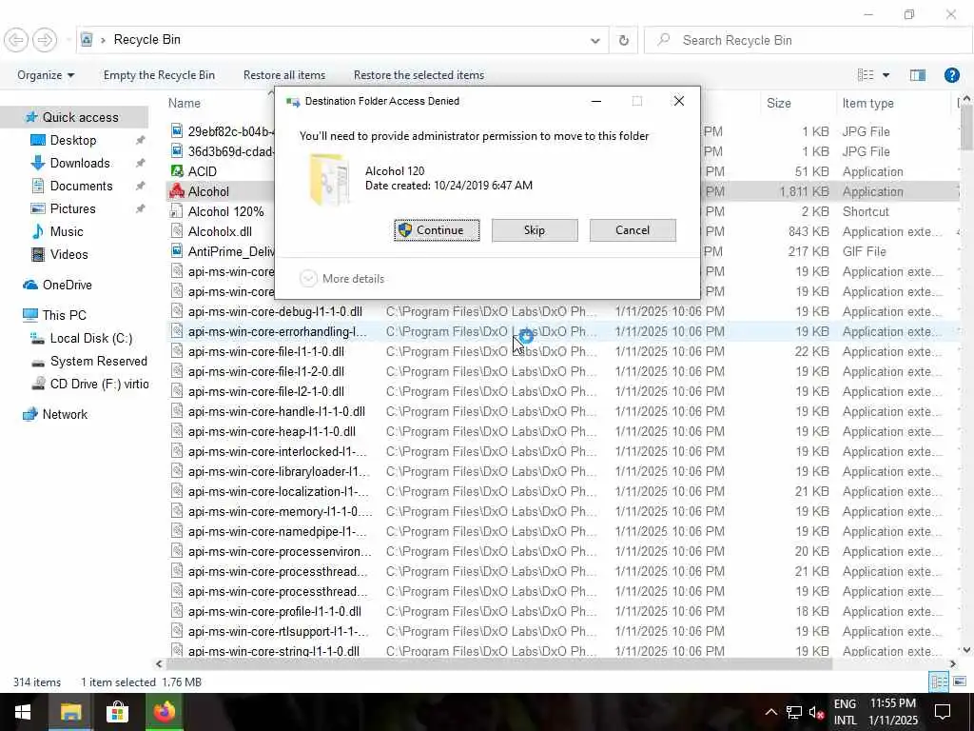Click the Refresh button
This screenshot has height=731, width=974.
[x=624, y=40]
